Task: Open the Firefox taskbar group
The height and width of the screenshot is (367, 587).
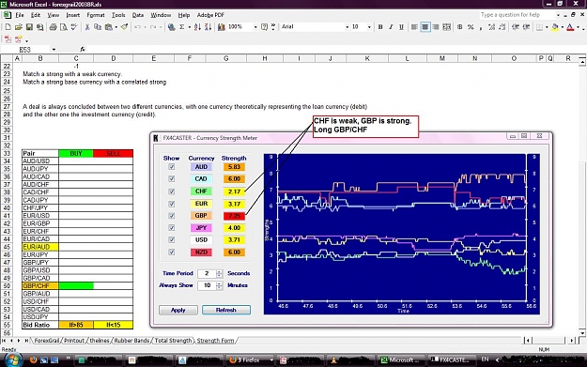Action: (x=251, y=359)
